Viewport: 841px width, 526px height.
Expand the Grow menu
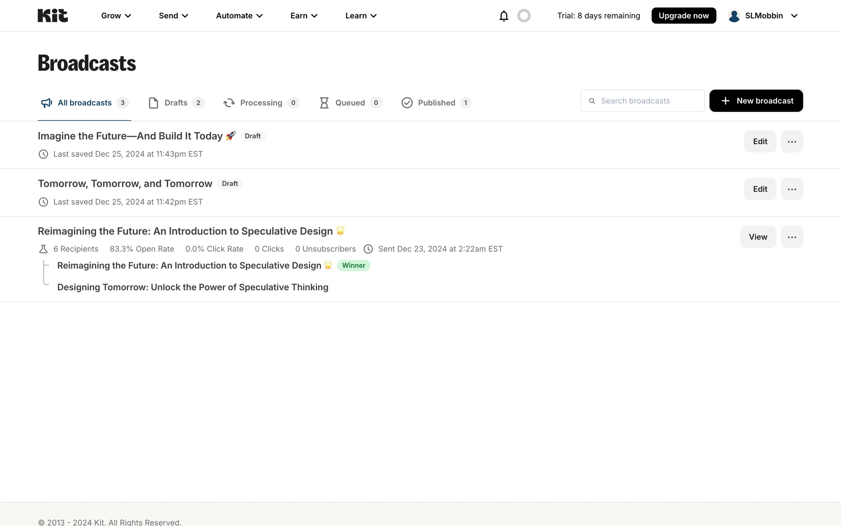tap(116, 16)
